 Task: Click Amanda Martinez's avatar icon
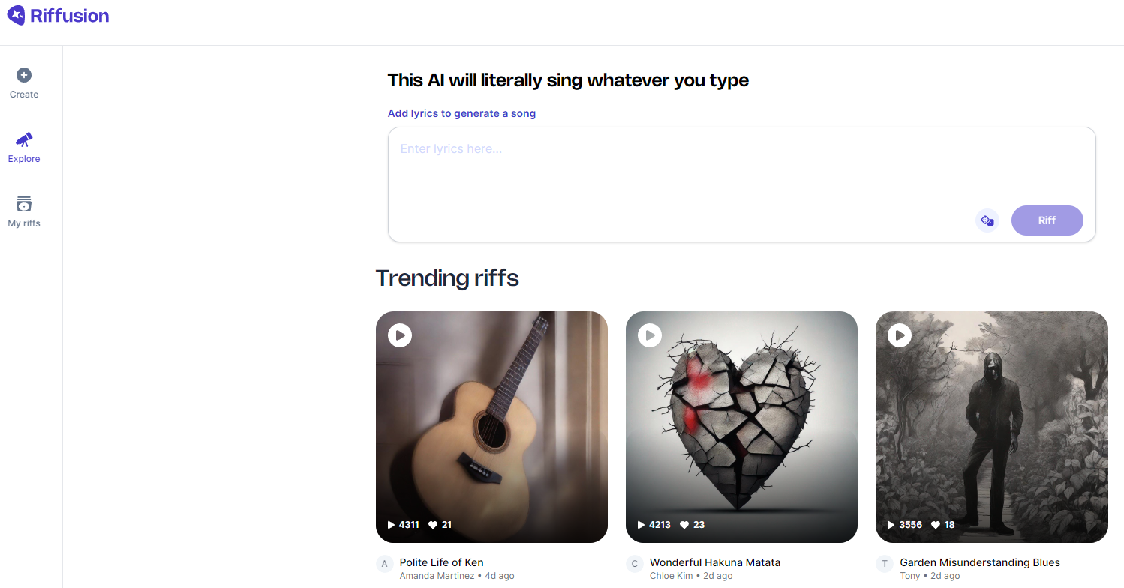coord(385,564)
